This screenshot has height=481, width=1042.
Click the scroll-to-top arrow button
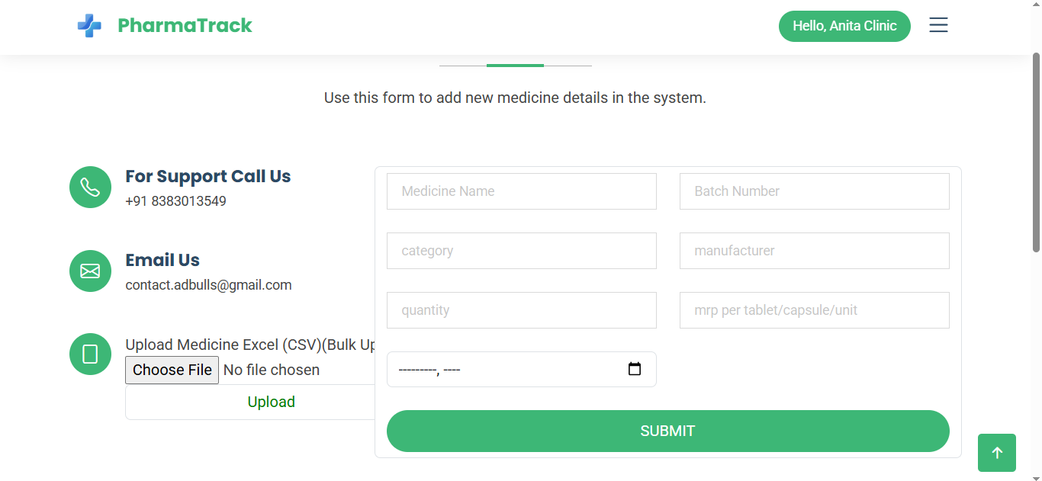pyautogui.click(x=996, y=453)
